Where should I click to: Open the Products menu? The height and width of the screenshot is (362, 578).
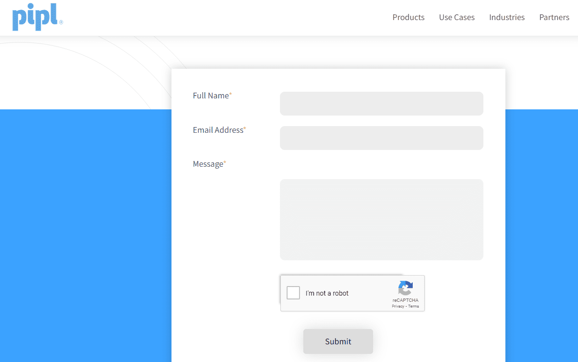[408, 17]
